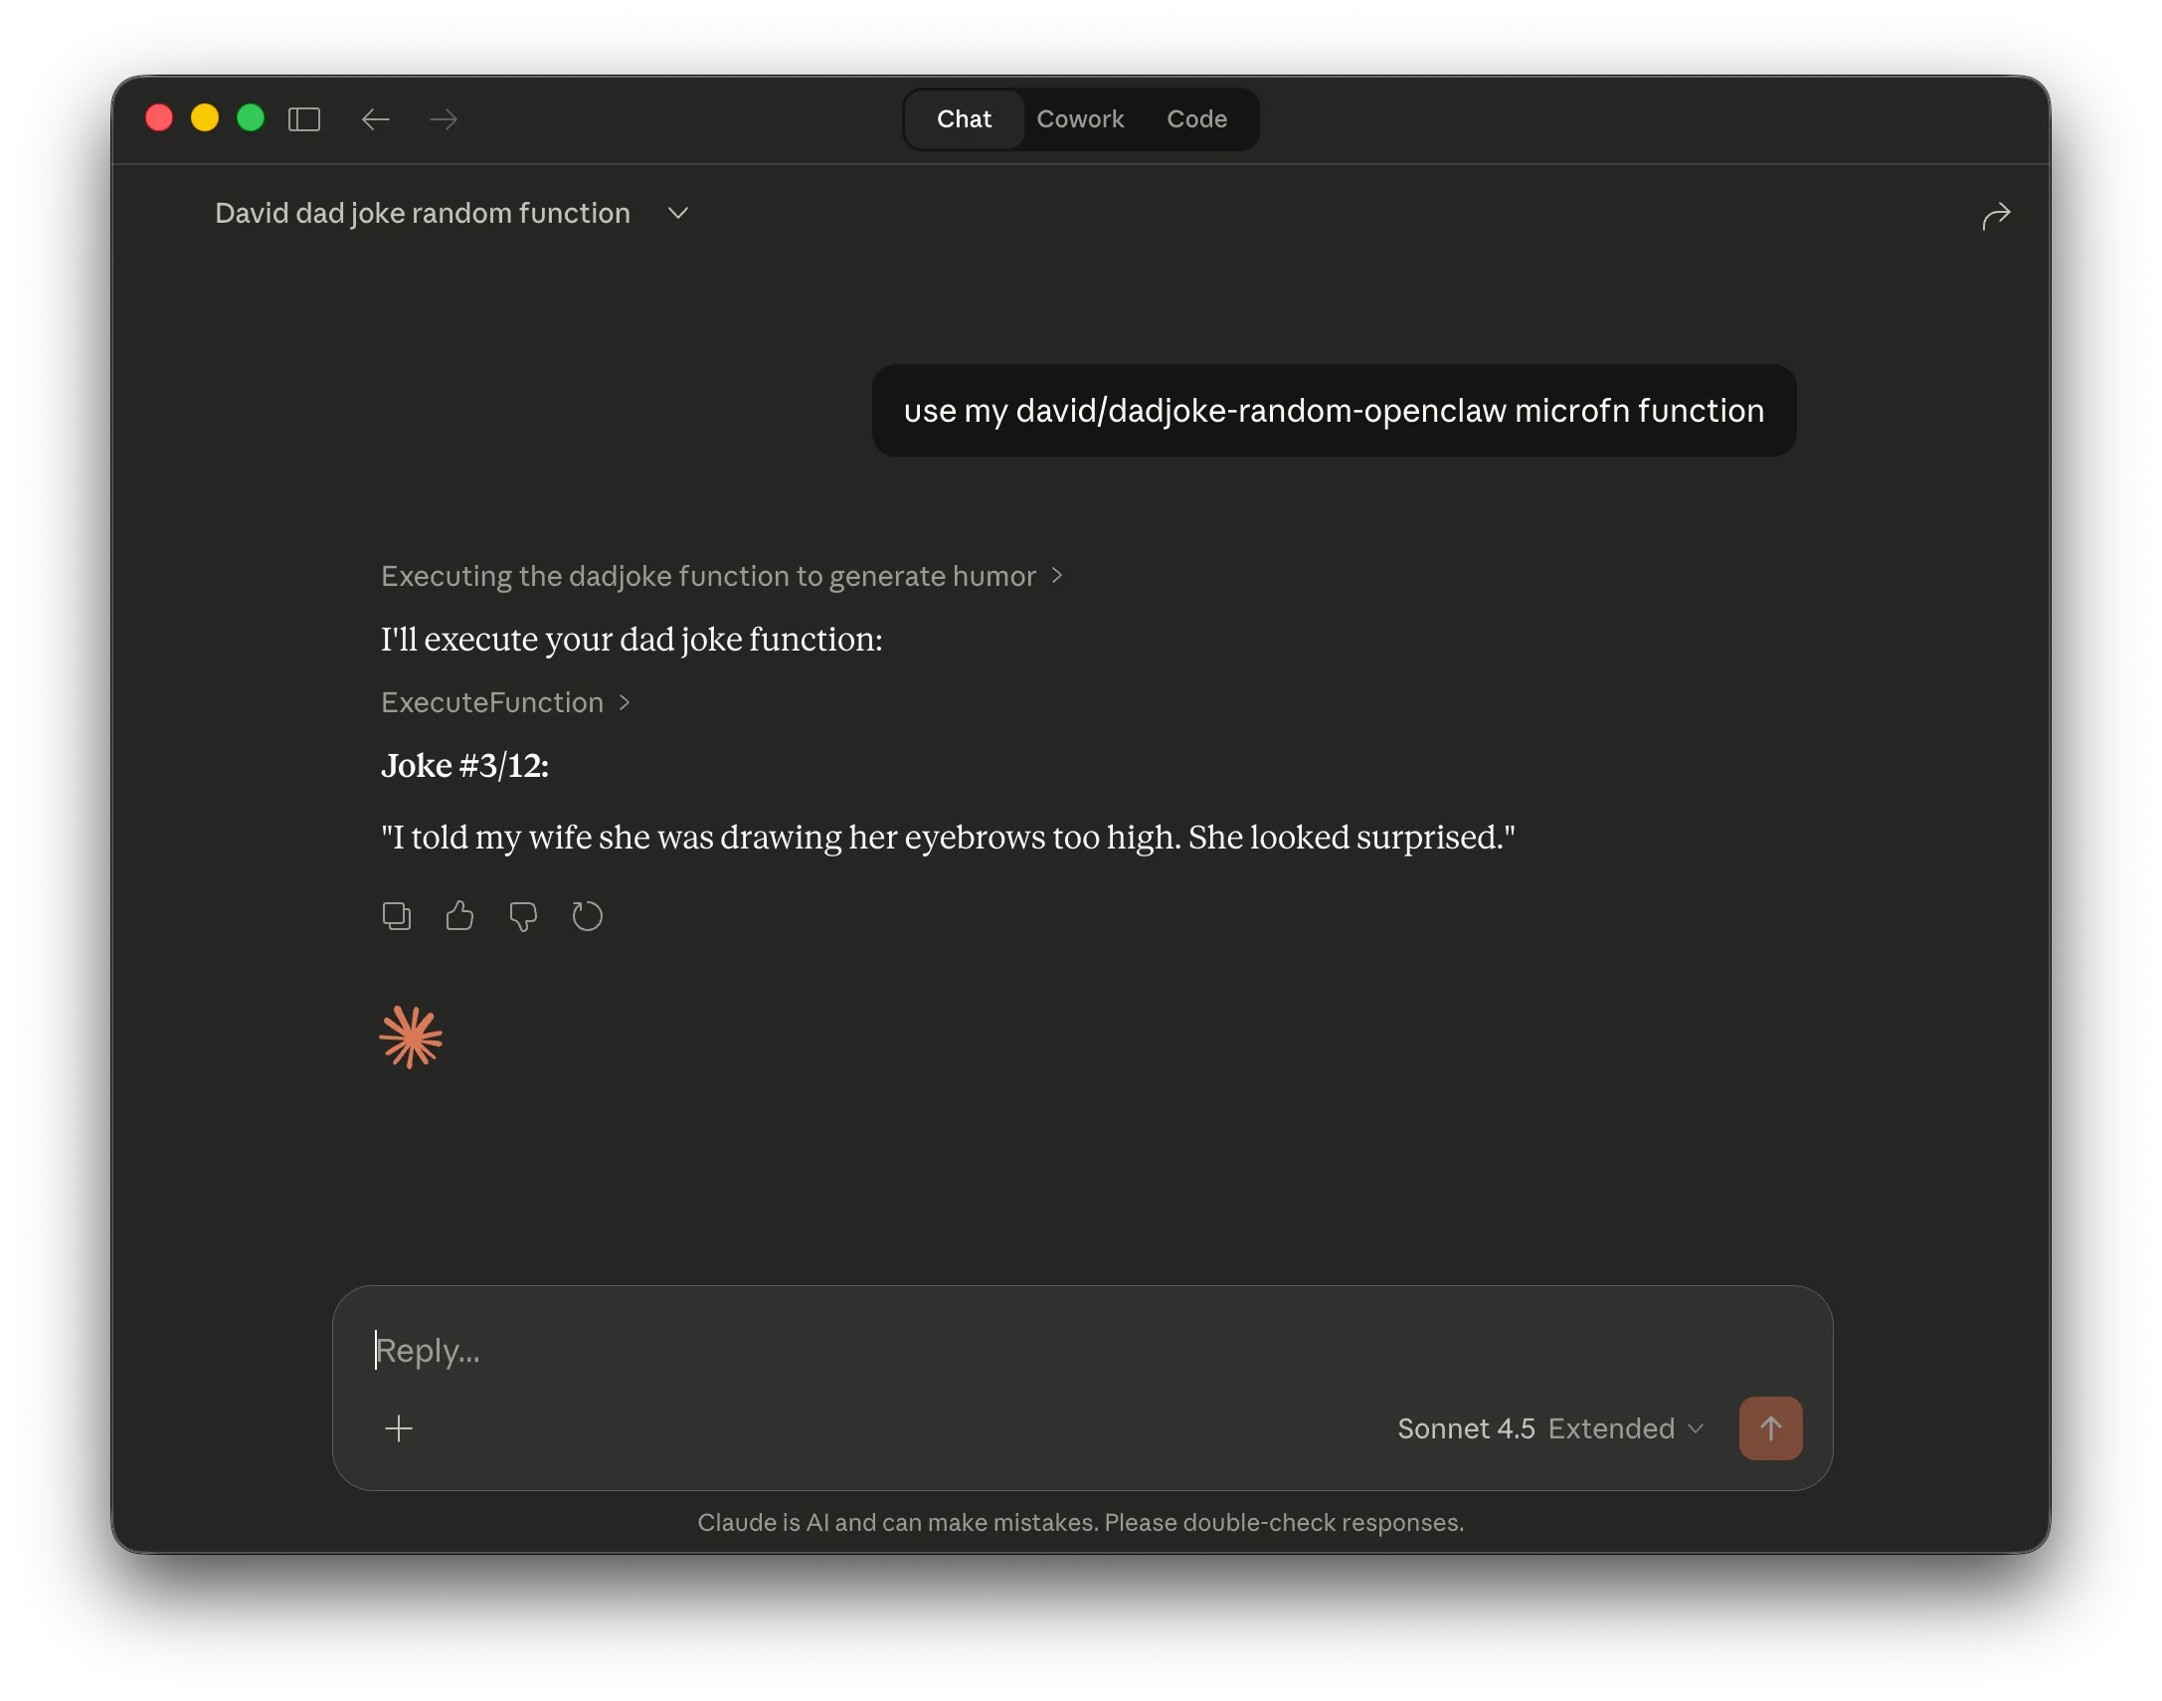Give a thumbs up to the joke

point(459,916)
